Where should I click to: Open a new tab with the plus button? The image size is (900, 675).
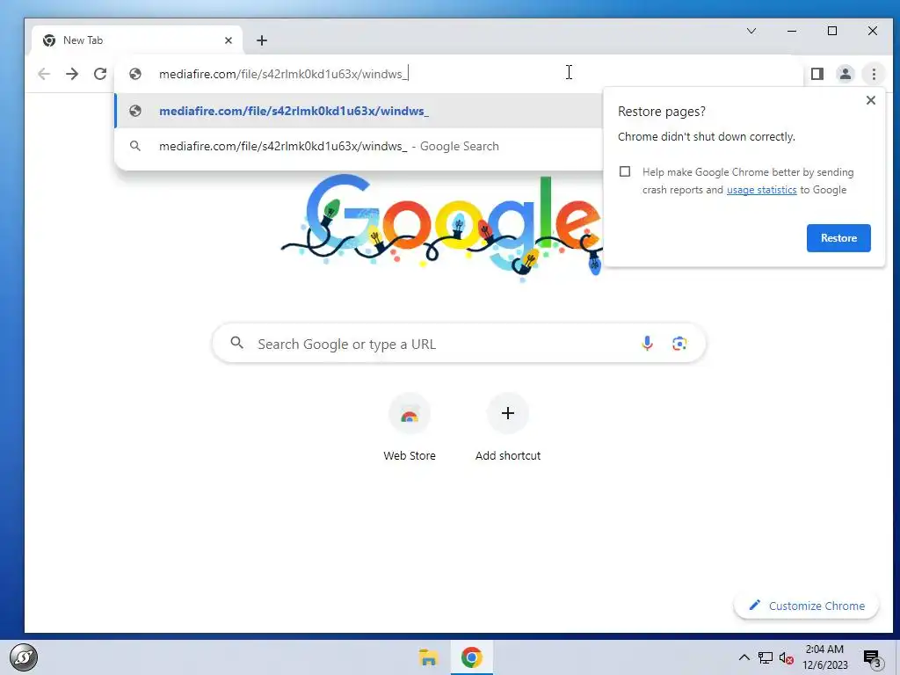(x=262, y=40)
